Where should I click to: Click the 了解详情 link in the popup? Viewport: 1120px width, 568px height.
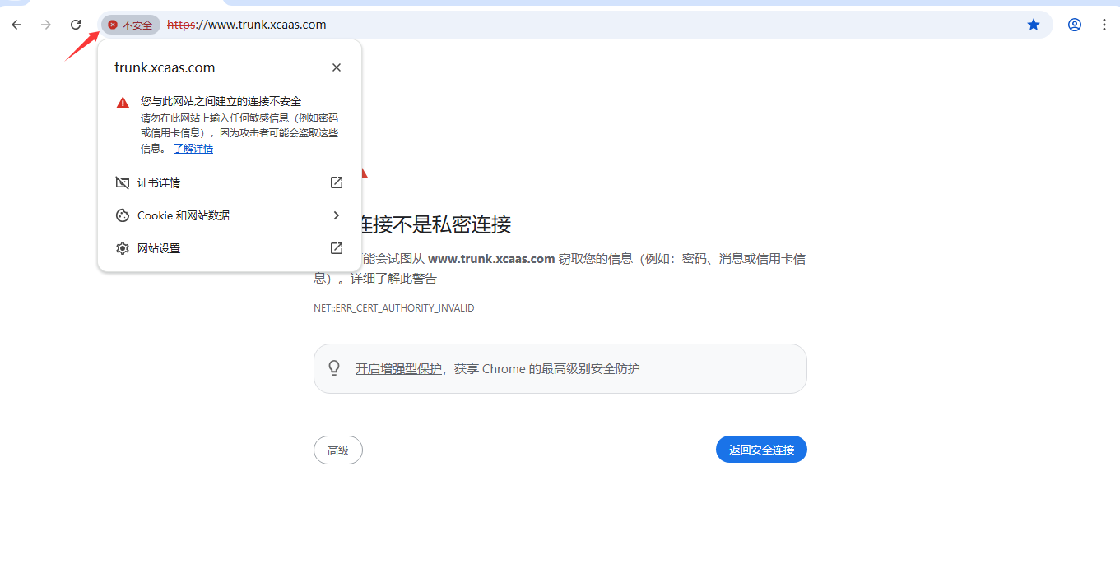point(193,149)
